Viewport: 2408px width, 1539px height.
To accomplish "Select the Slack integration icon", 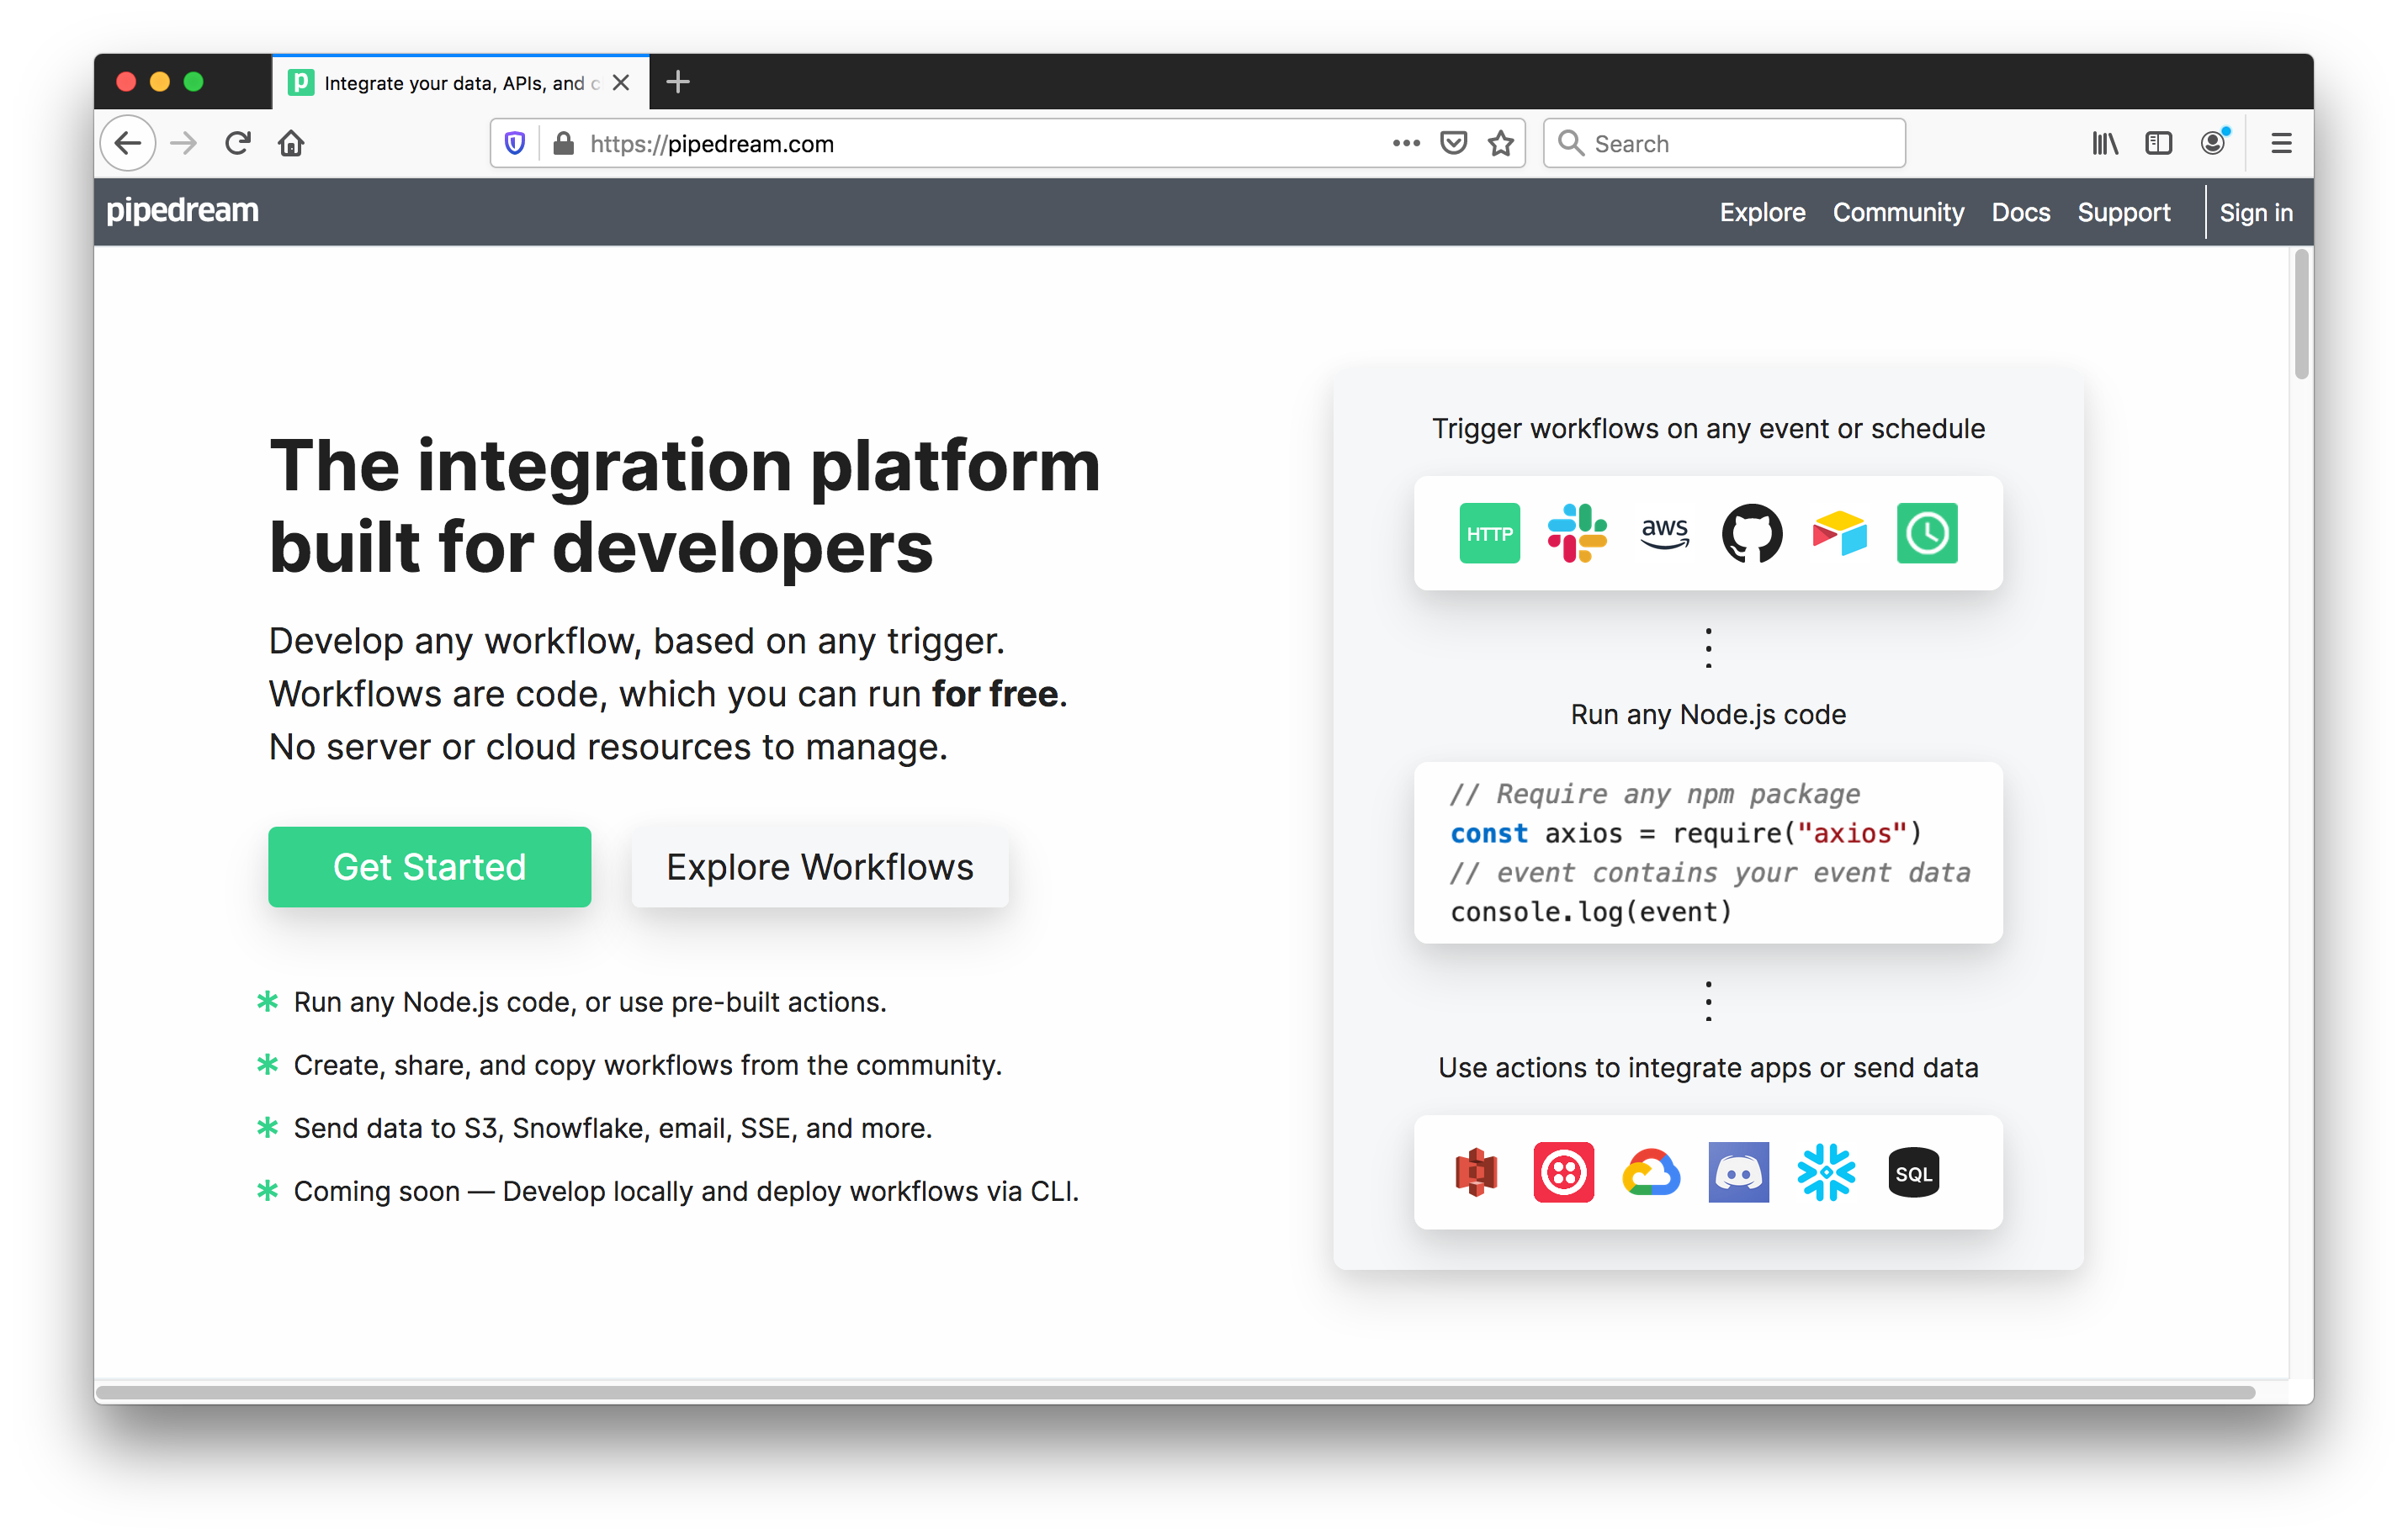I will [x=1576, y=533].
